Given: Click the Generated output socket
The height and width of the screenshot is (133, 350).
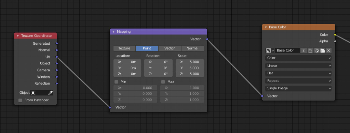Looking at the screenshot, I should coord(57,43).
